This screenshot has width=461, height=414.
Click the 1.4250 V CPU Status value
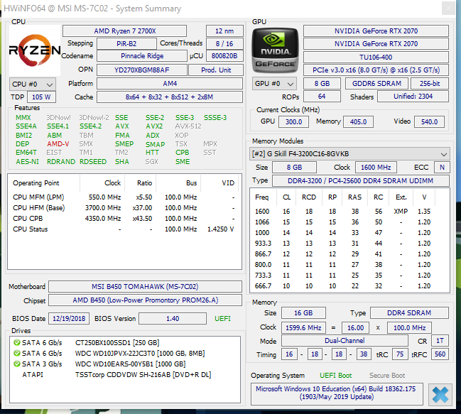[x=220, y=229]
